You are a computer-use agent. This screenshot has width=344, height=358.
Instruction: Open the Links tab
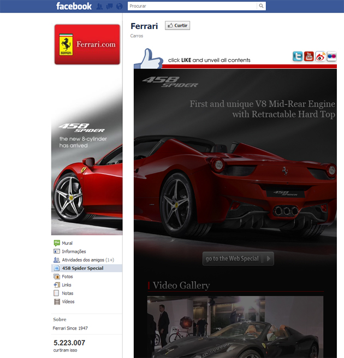click(67, 285)
